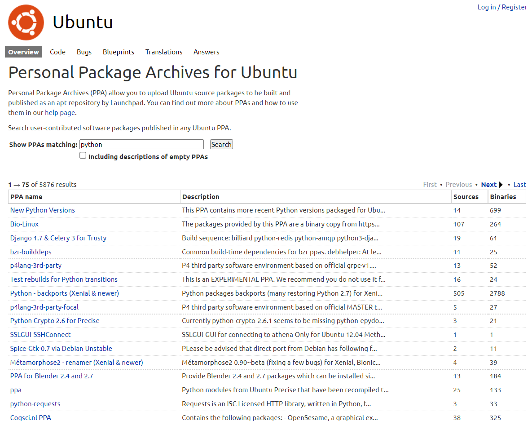Open Django 1.7 & Celery 3 for Trusty
The height and width of the screenshot is (421, 532).
(x=58, y=238)
